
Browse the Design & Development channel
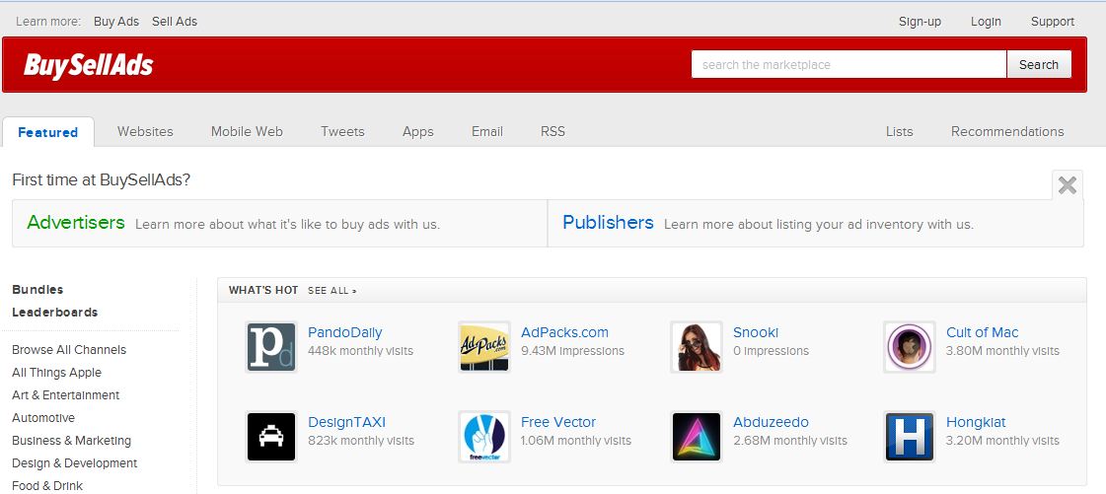pos(74,463)
